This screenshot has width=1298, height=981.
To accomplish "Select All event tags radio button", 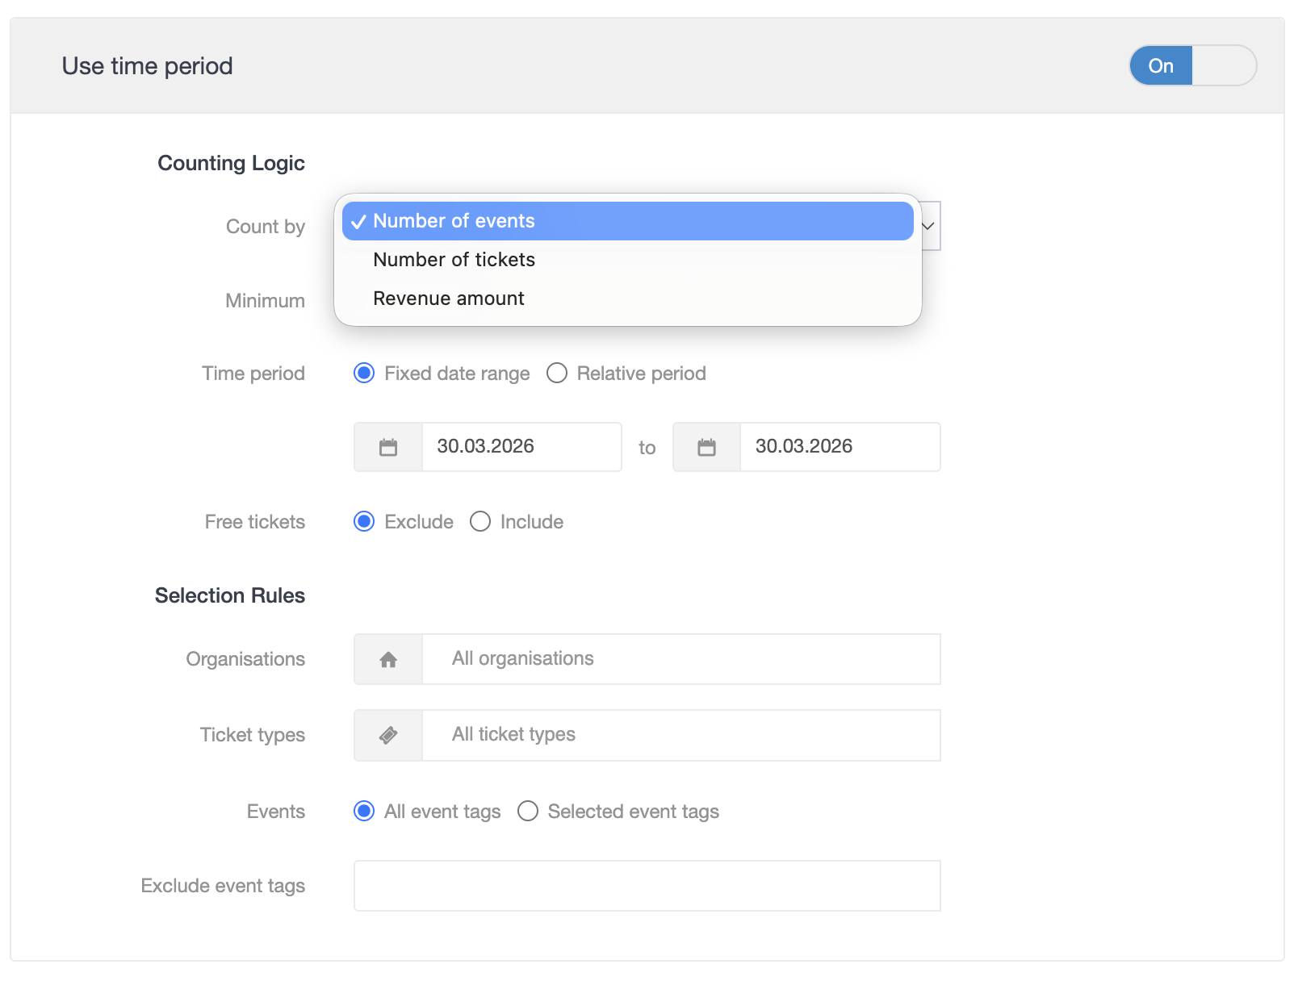I will point(364,812).
